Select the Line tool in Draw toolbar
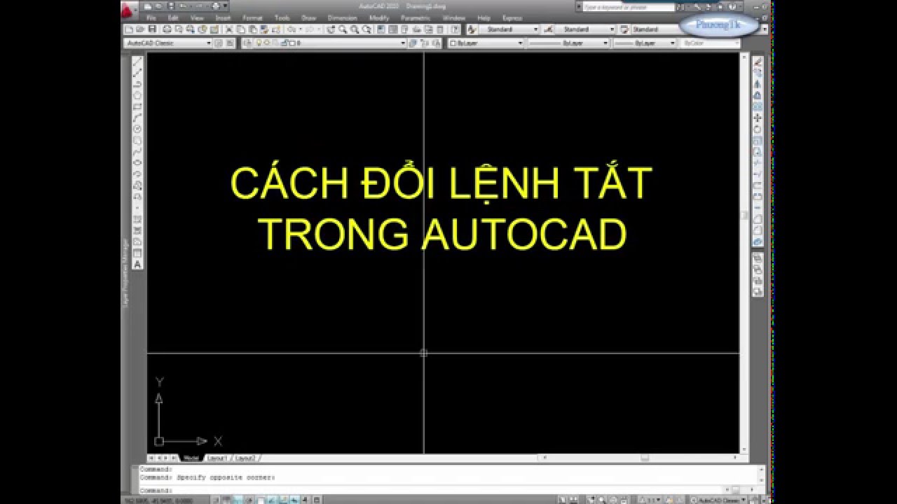Image resolution: width=897 pixels, height=504 pixels. pos(137,62)
